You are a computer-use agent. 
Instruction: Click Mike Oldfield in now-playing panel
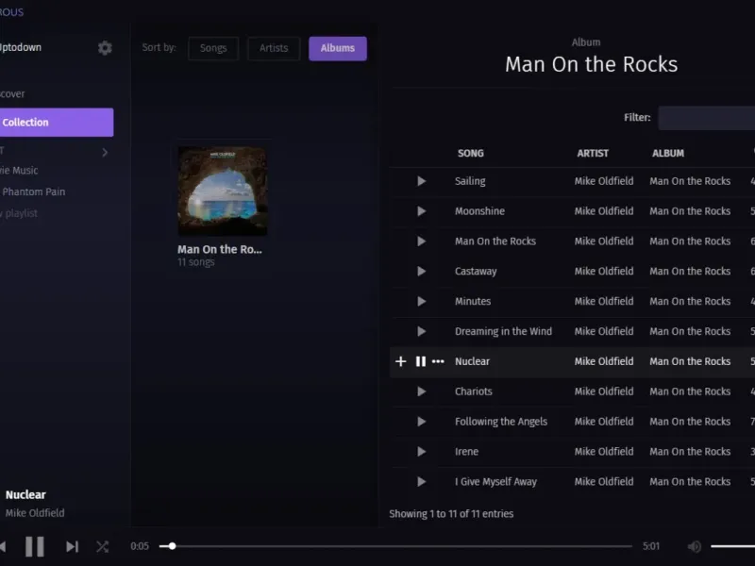click(x=35, y=513)
